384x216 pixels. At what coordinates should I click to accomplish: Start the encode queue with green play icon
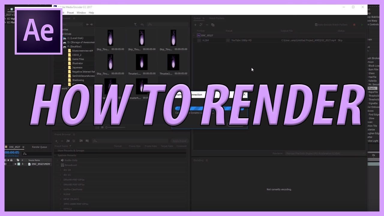point(362,25)
